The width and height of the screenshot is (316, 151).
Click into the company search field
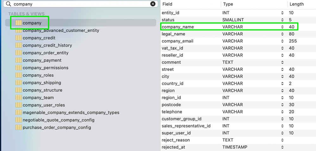[79, 4]
